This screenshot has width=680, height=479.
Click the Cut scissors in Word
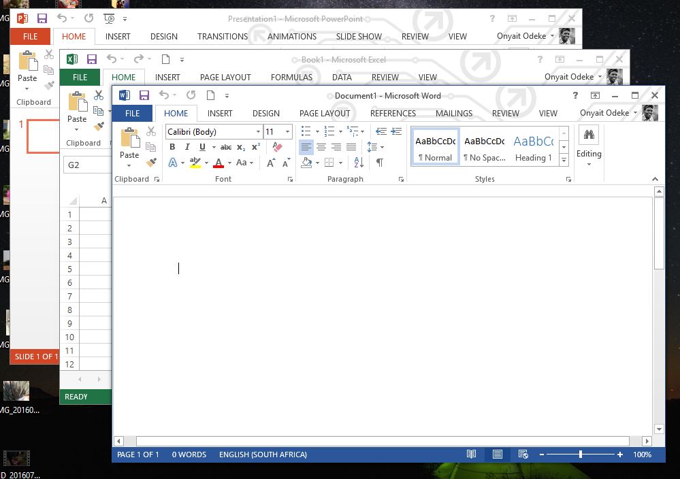(151, 131)
